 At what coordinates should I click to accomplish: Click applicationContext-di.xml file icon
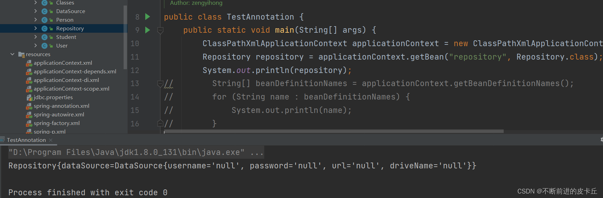(x=29, y=80)
